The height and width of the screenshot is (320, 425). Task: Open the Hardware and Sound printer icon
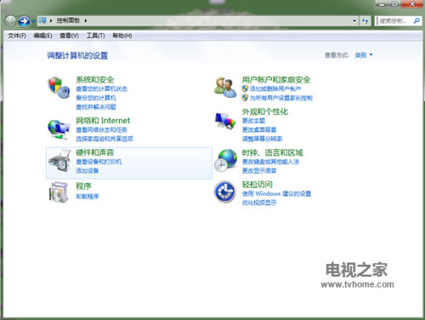59,161
